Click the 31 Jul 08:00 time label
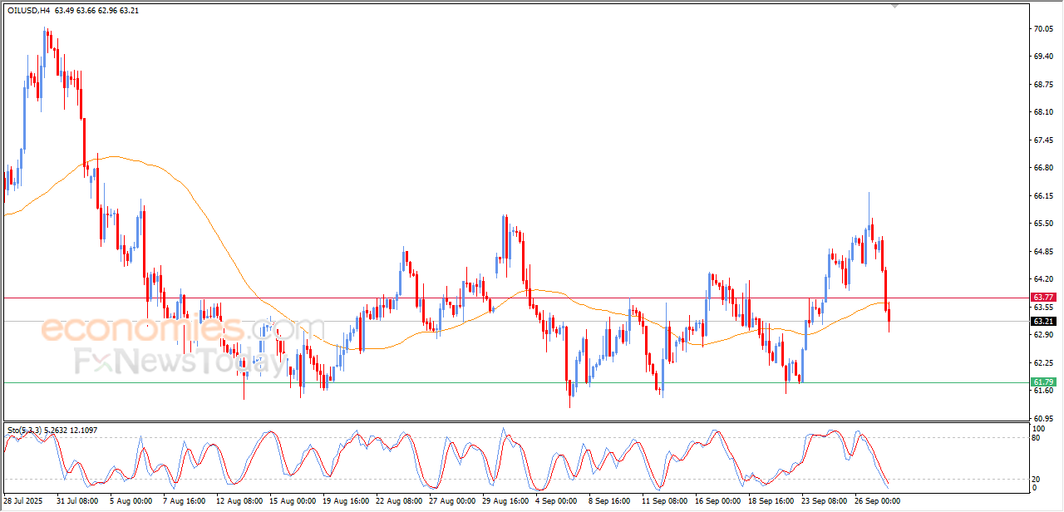The image size is (1064, 512). [x=76, y=502]
